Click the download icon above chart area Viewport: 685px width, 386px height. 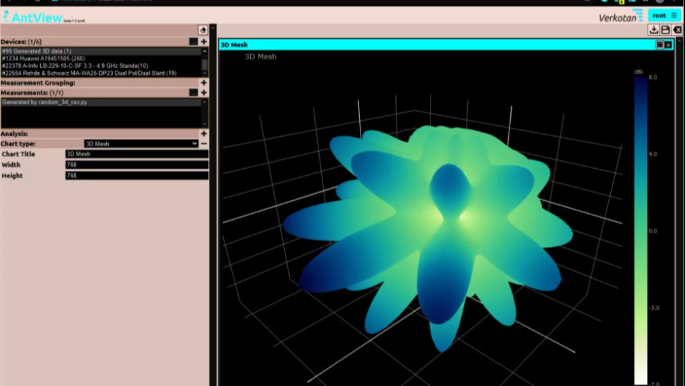point(654,30)
